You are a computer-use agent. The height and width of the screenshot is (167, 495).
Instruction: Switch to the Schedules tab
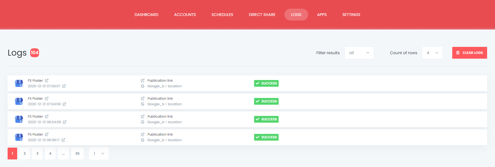tap(222, 15)
